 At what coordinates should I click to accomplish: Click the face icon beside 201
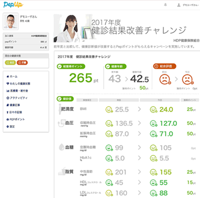(109, 172)
